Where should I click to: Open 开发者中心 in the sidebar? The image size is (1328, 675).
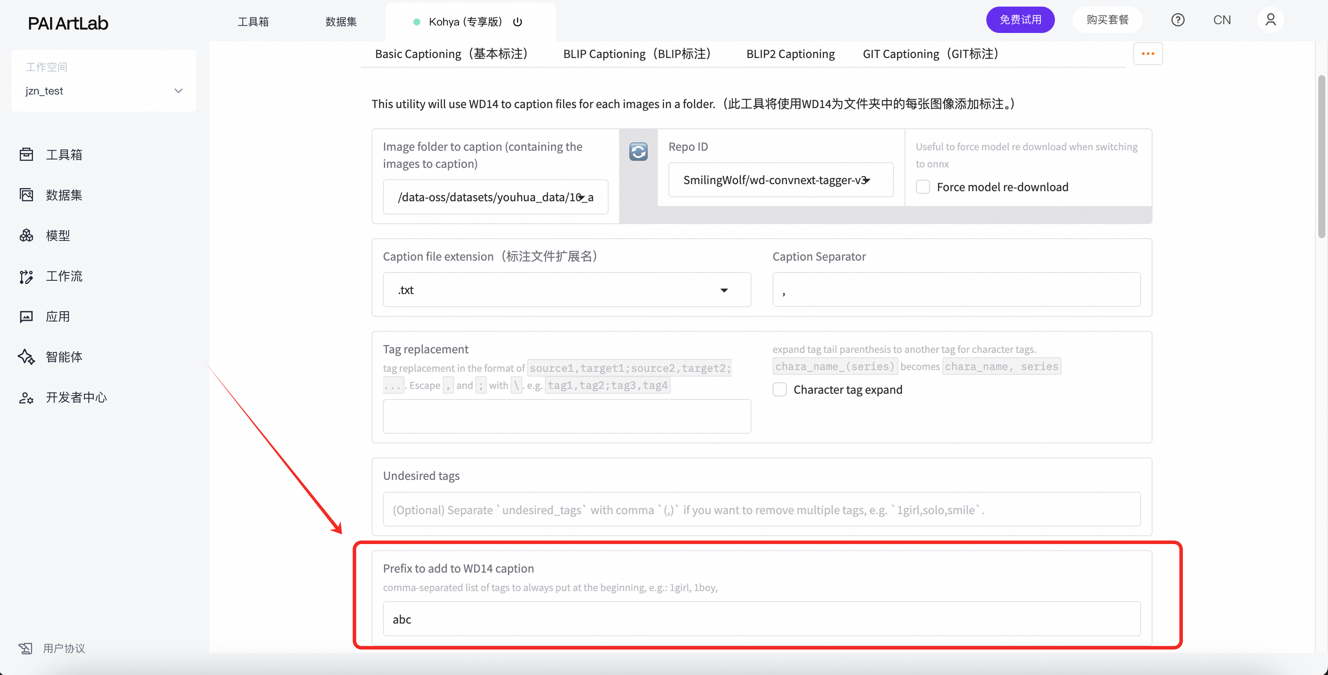(76, 397)
